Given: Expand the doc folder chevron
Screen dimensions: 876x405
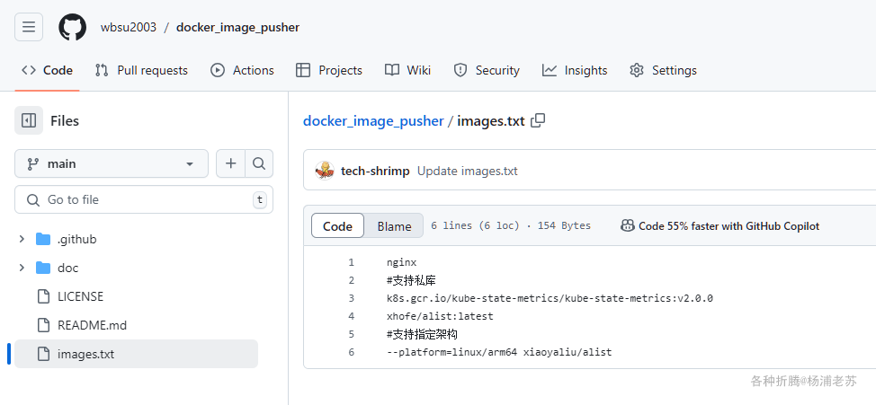Looking at the screenshot, I should [x=22, y=268].
